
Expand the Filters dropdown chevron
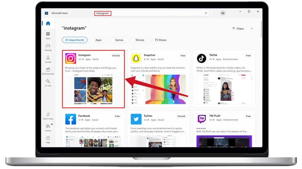tap(252, 28)
